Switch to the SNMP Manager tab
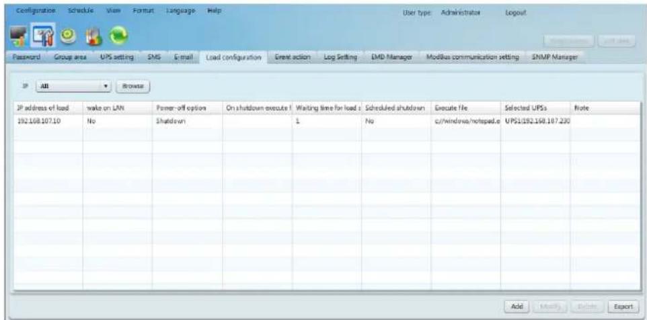The height and width of the screenshot is (320, 647). pos(555,58)
